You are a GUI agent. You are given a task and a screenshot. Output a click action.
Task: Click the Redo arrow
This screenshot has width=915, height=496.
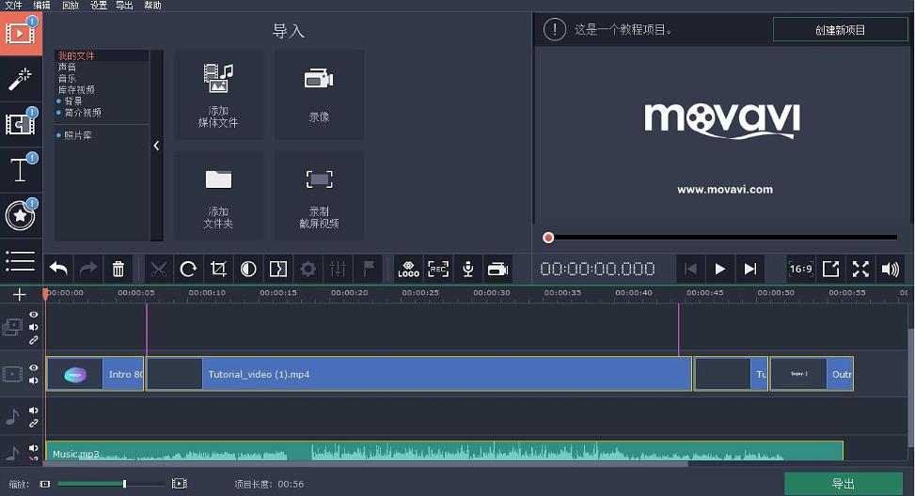(88, 269)
